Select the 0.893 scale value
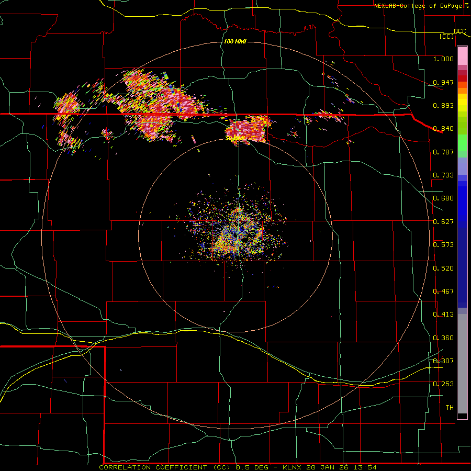 coord(443,105)
